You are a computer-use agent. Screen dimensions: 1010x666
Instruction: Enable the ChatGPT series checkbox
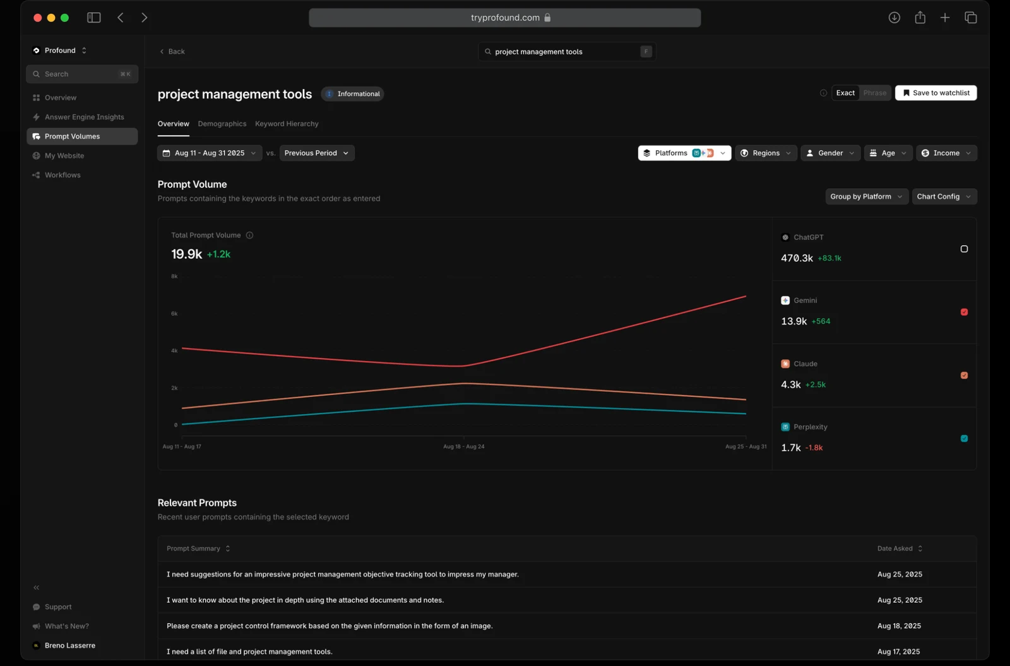(x=964, y=249)
